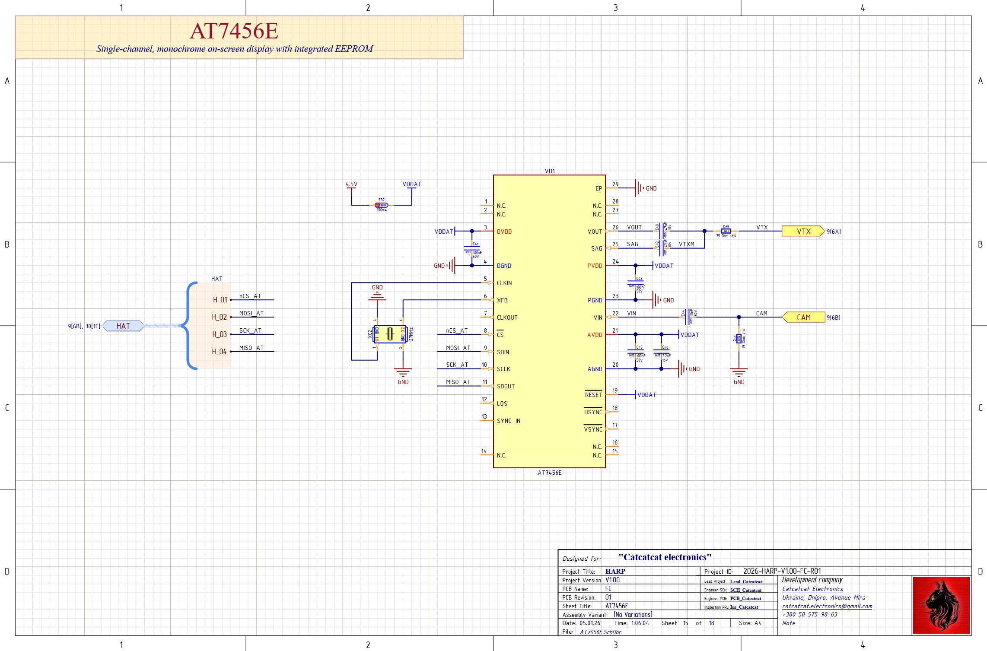Click the VTX output port symbol
The image size is (987, 651).
click(x=803, y=231)
